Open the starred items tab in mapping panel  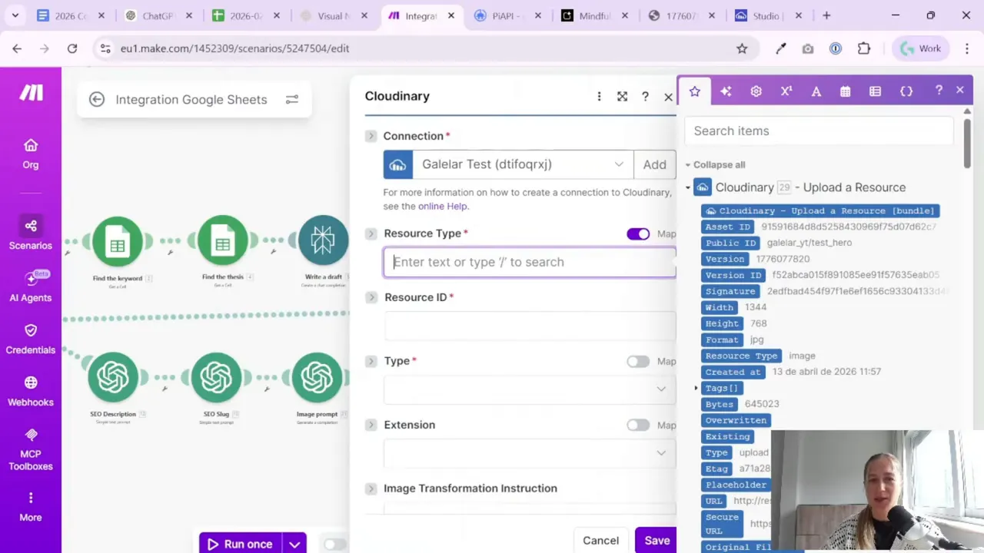pos(694,91)
